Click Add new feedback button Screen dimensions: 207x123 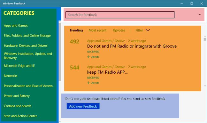[83, 106]
